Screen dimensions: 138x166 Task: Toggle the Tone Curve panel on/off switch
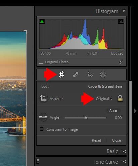pos(38,161)
